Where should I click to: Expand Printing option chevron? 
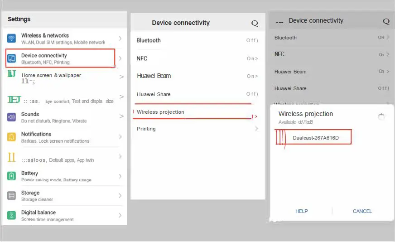[x=256, y=129]
